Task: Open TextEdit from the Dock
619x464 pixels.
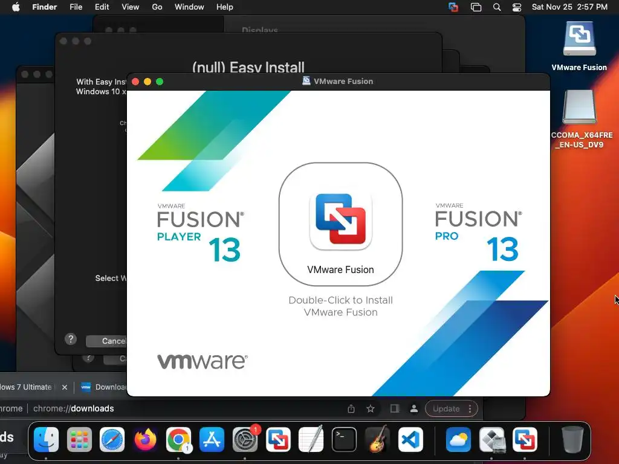Action: point(311,439)
